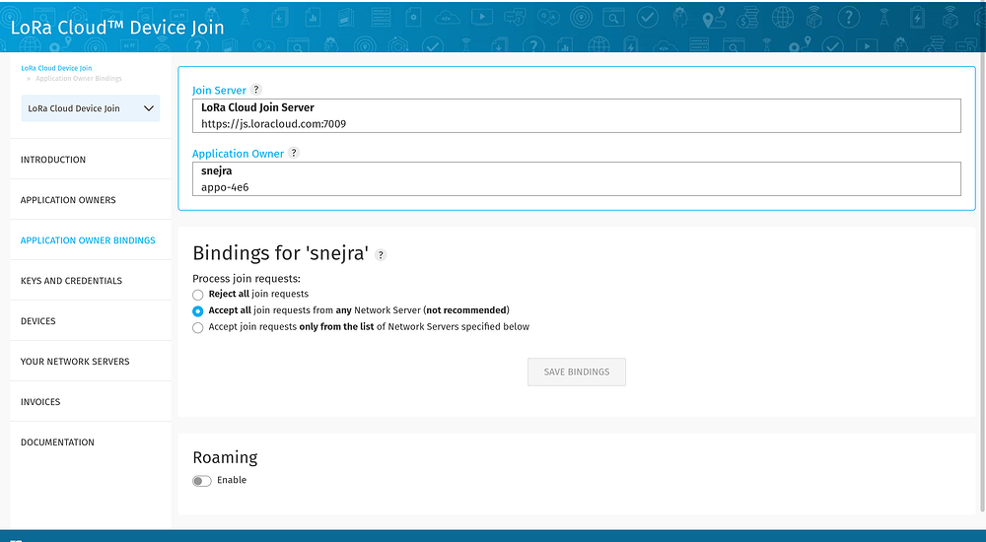Click Application Owner Bindings breadcrumb text

(79, 79)
